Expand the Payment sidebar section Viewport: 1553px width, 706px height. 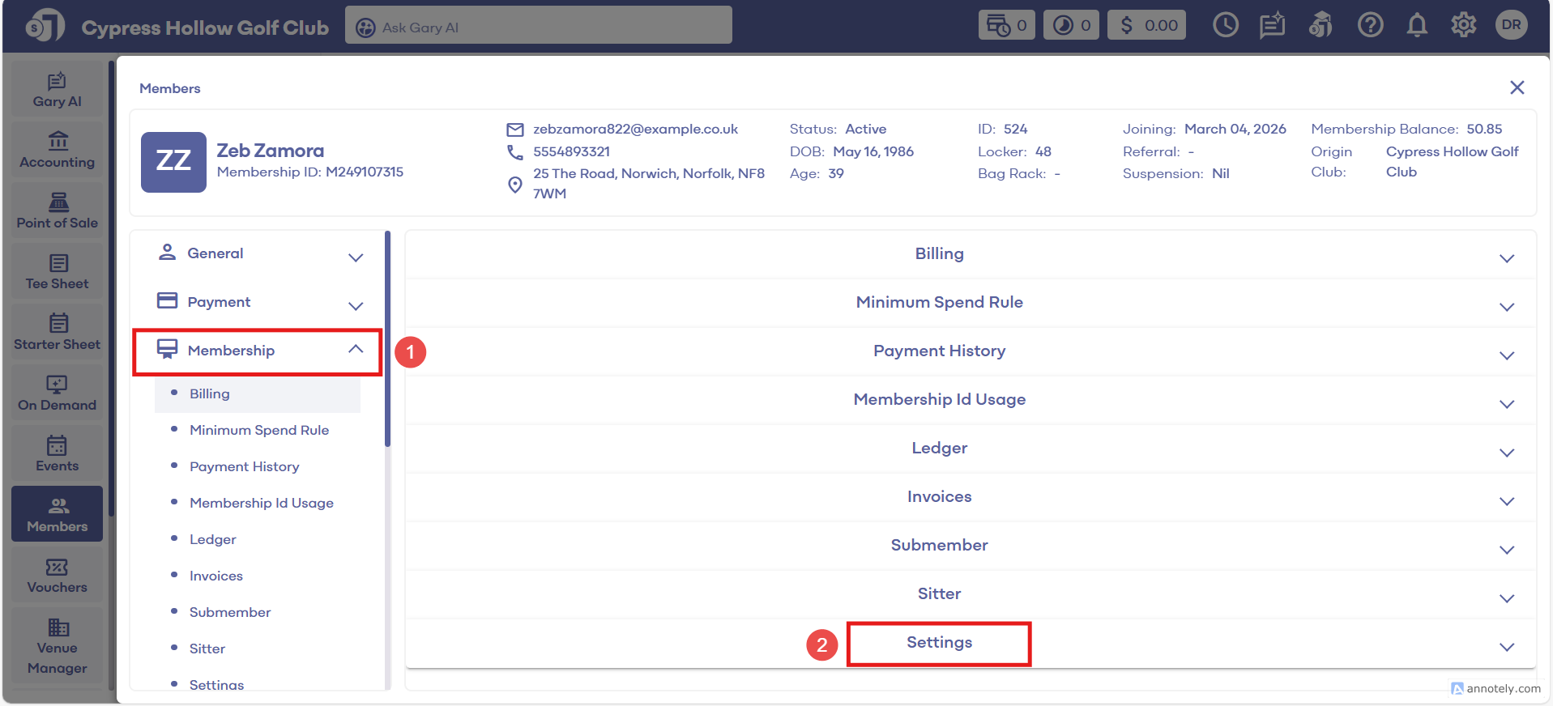click(x=258, y=303)
